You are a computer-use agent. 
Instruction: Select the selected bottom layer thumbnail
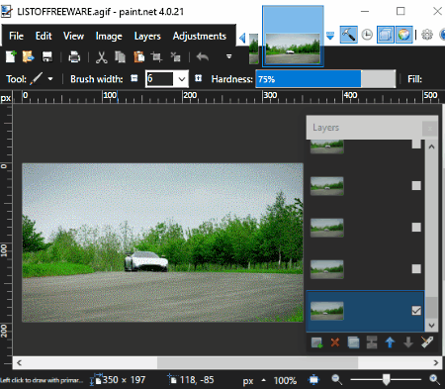pos(327,311)
